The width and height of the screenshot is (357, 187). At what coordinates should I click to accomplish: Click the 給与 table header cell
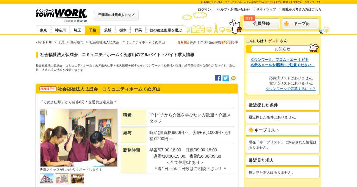pyautogui.click(x=134, y=135)
